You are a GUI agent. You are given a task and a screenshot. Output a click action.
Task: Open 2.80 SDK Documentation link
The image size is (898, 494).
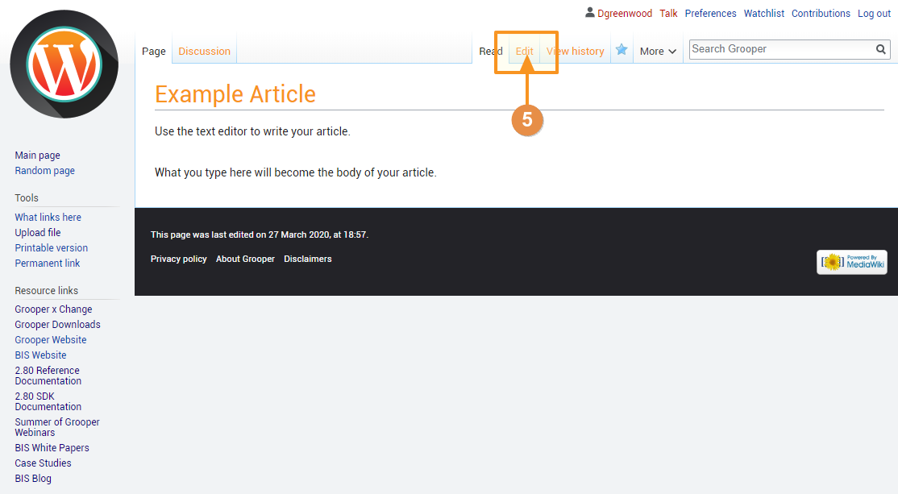coord(48,401)
